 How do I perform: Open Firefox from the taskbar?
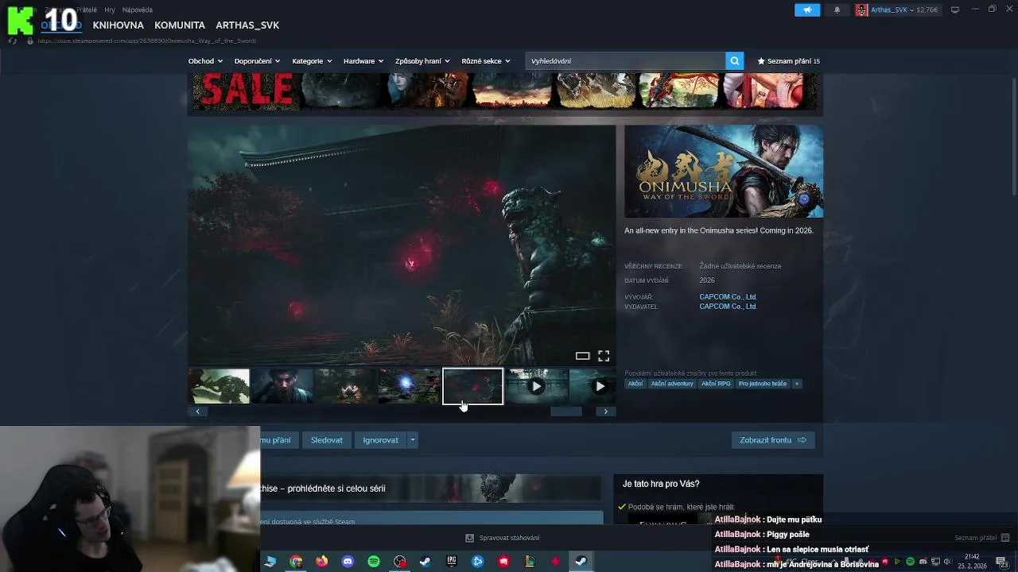[321, 562]
